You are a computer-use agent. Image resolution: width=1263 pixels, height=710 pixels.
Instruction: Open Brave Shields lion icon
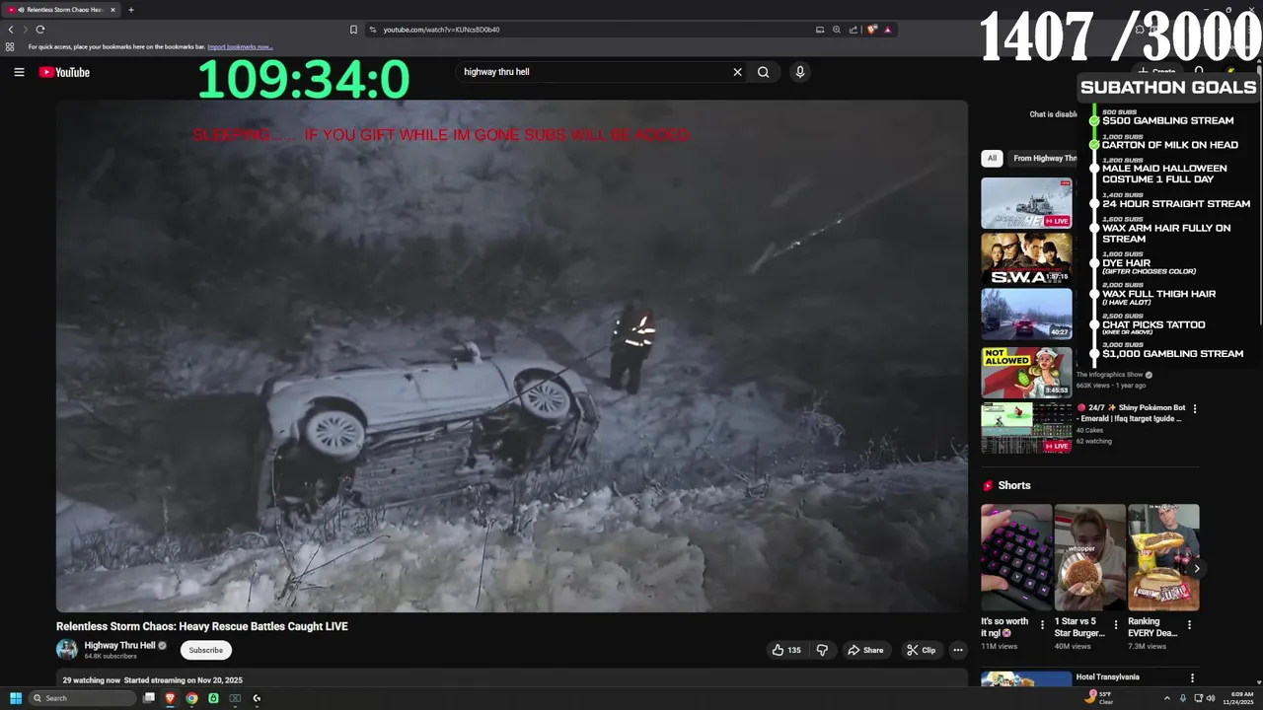point(872,30)
